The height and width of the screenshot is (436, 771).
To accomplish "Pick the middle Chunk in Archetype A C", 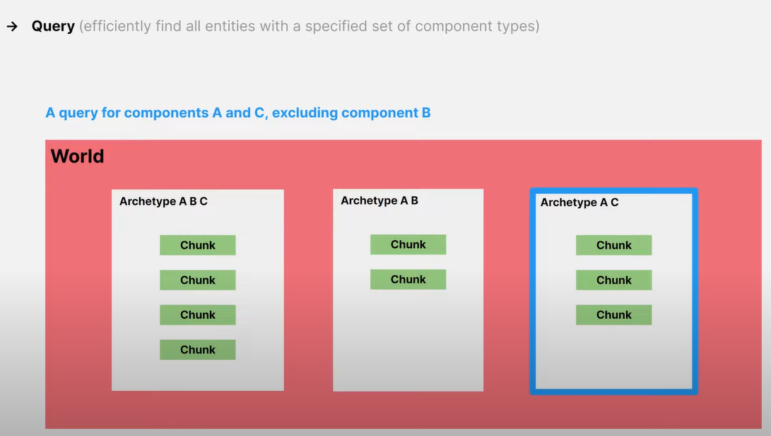I will [x=613, y=280].
